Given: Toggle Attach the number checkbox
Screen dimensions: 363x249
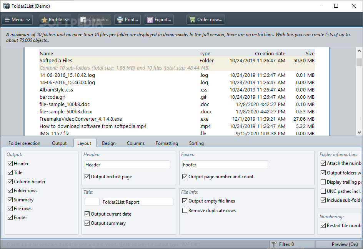Looking at the screenshot, I should tap(323, 163).
